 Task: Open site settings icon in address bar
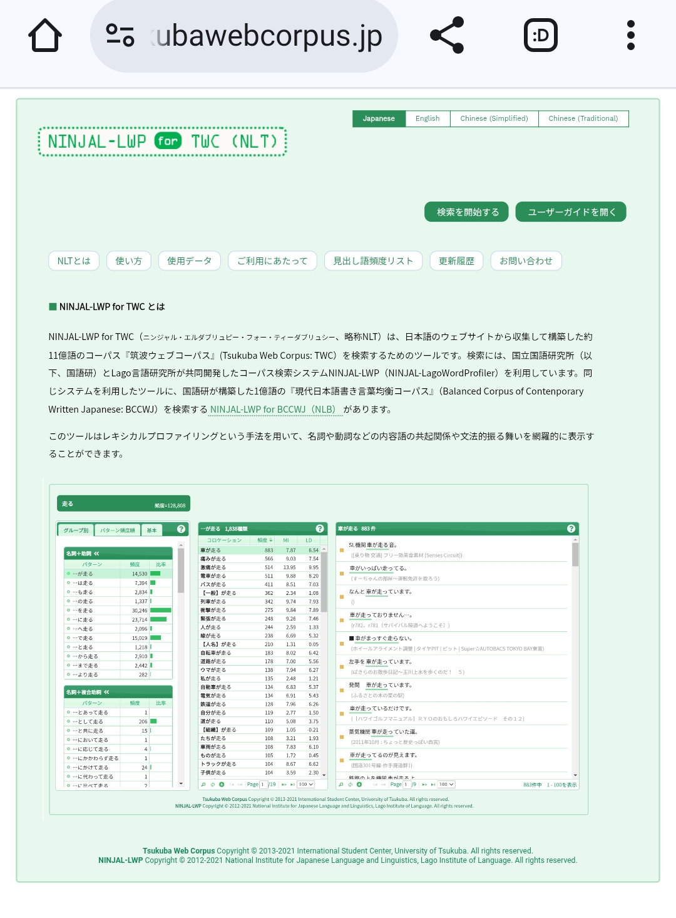tap(120, 35)
